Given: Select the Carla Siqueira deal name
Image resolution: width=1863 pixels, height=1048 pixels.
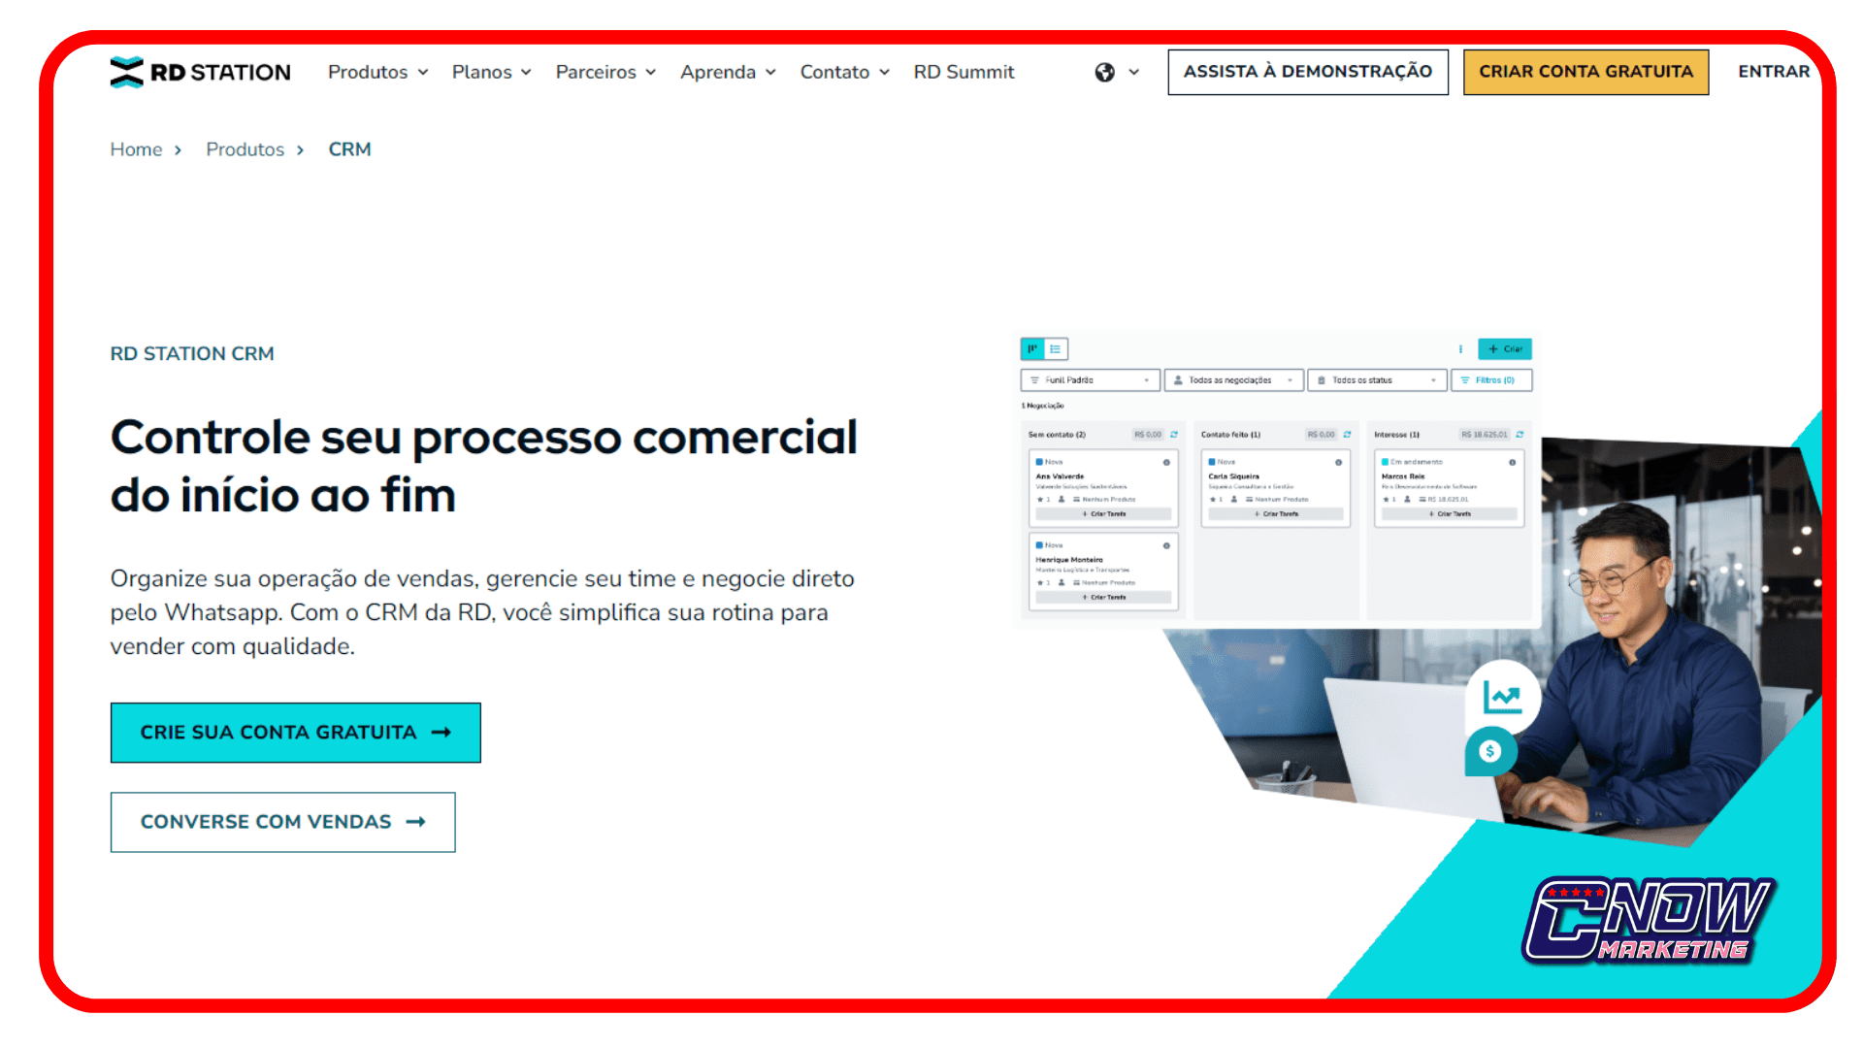Looking at the screenshot, I should tap(1233, 476).
